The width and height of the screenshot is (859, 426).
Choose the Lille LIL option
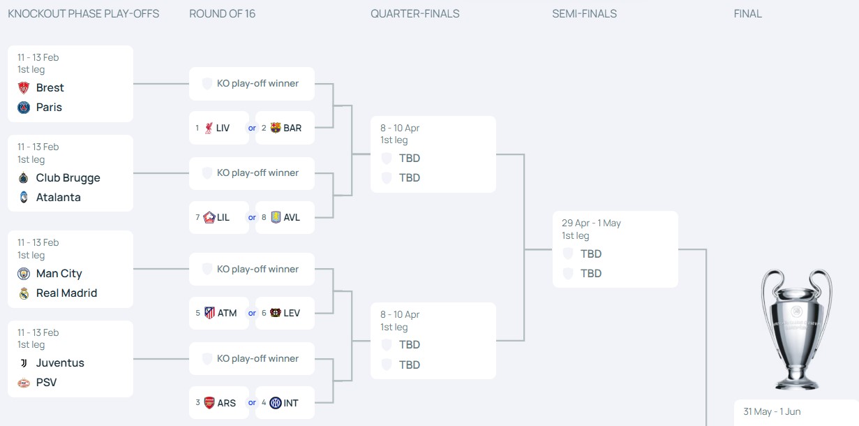tap(218, 217)
